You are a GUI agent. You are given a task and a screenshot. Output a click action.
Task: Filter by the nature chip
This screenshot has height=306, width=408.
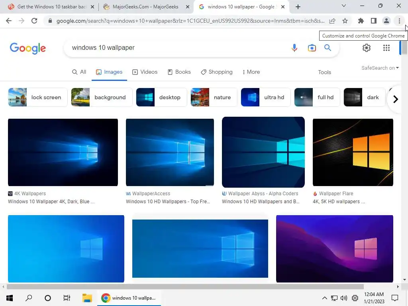pyautogui.click(x=214, y=97)
